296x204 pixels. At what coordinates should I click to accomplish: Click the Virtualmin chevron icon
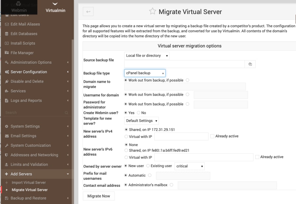click(x=55, y=4)
